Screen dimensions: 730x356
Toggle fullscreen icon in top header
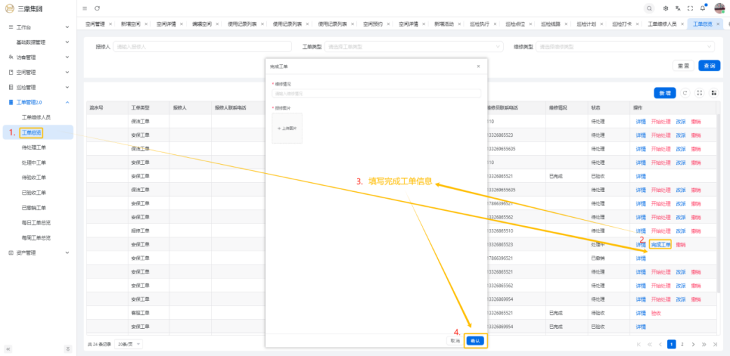point(690,8)
